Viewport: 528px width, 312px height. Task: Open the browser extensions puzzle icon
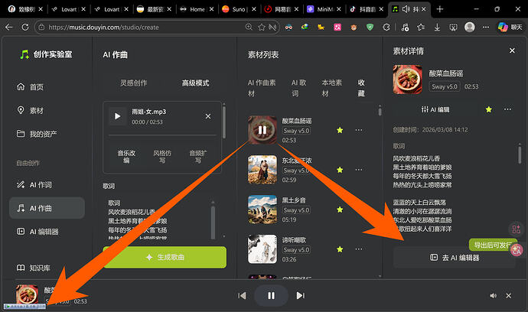click(x=386, y=28)
